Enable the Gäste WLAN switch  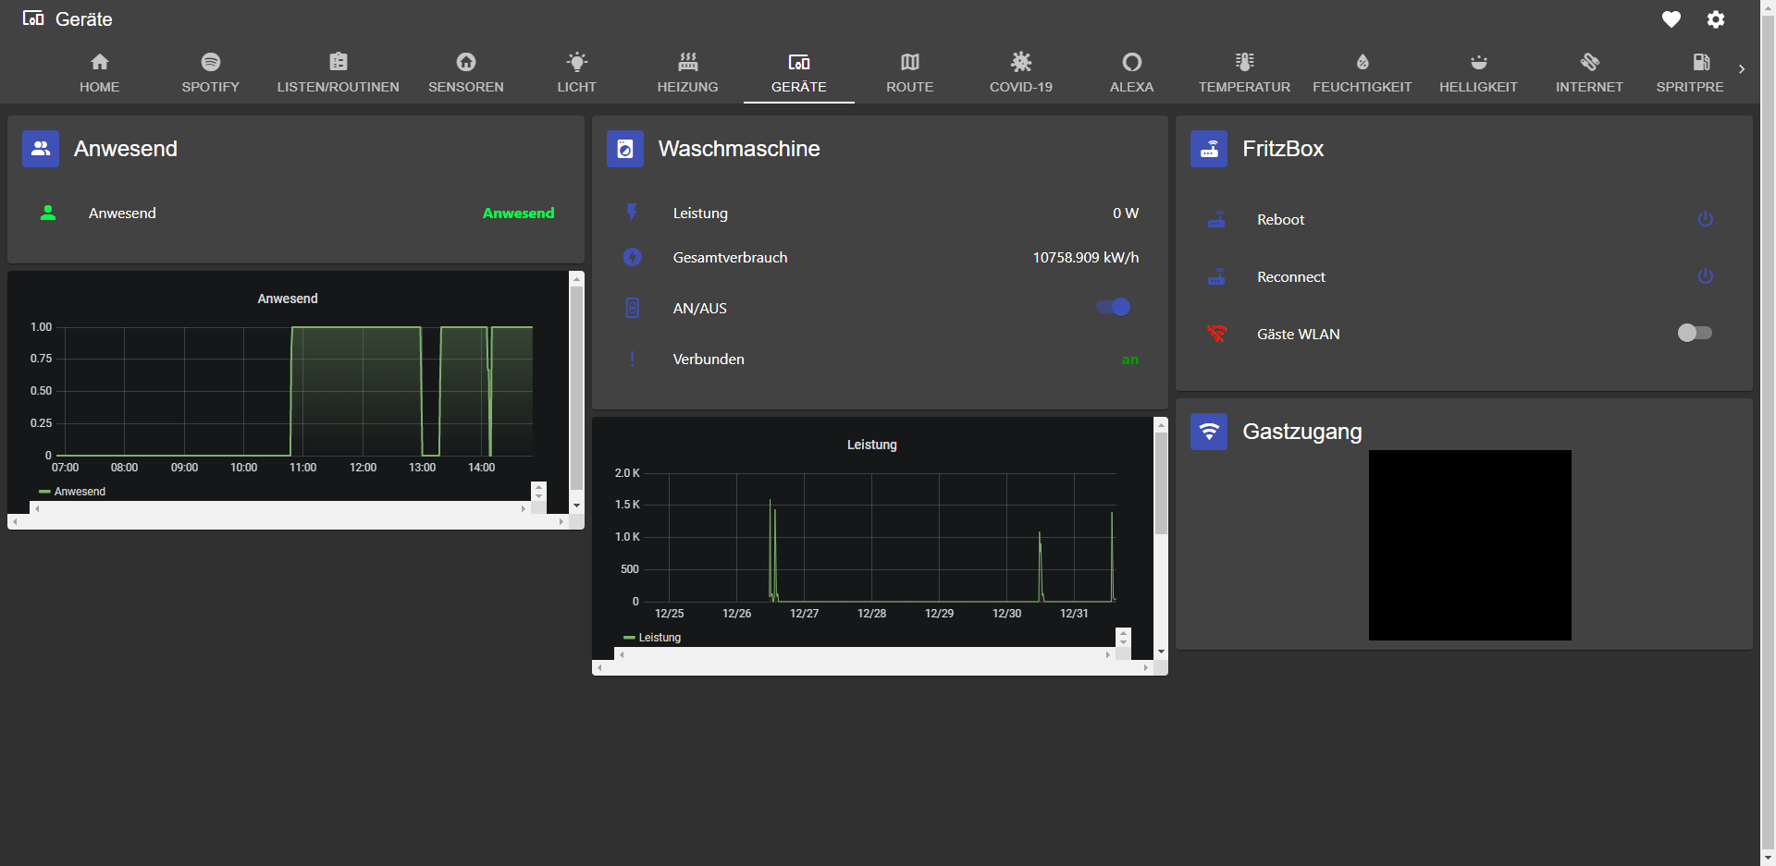click(x=1695, y=333)
